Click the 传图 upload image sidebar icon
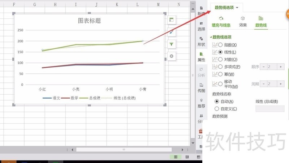The image size is (289, 163). coord(201,88)
